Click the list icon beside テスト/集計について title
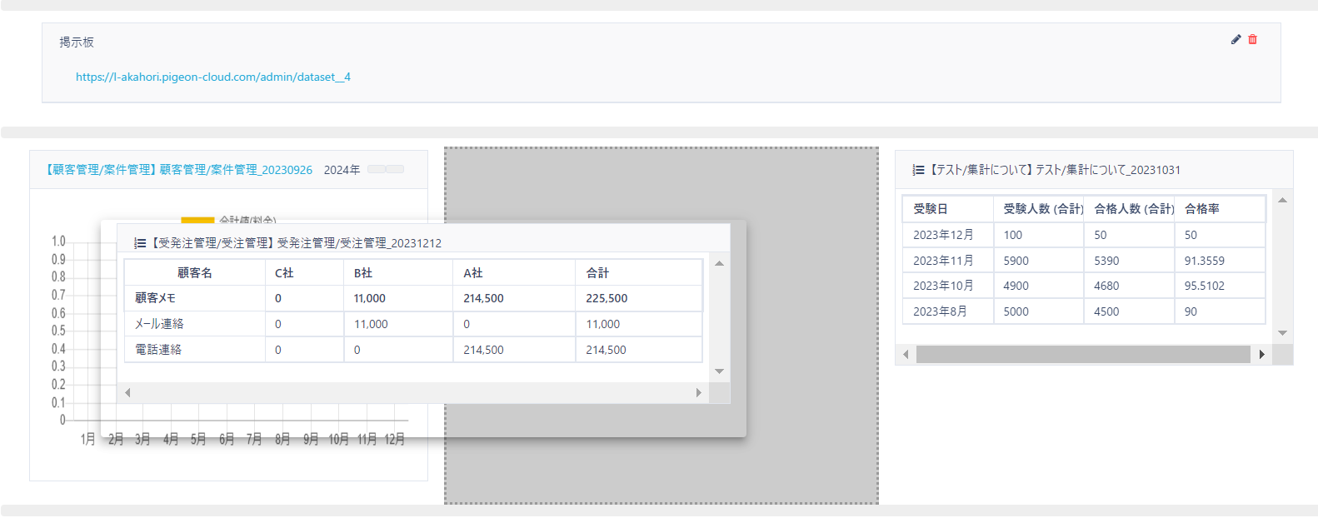The width and height of the screenshot is (1318, 518). [x=918, y=170]
